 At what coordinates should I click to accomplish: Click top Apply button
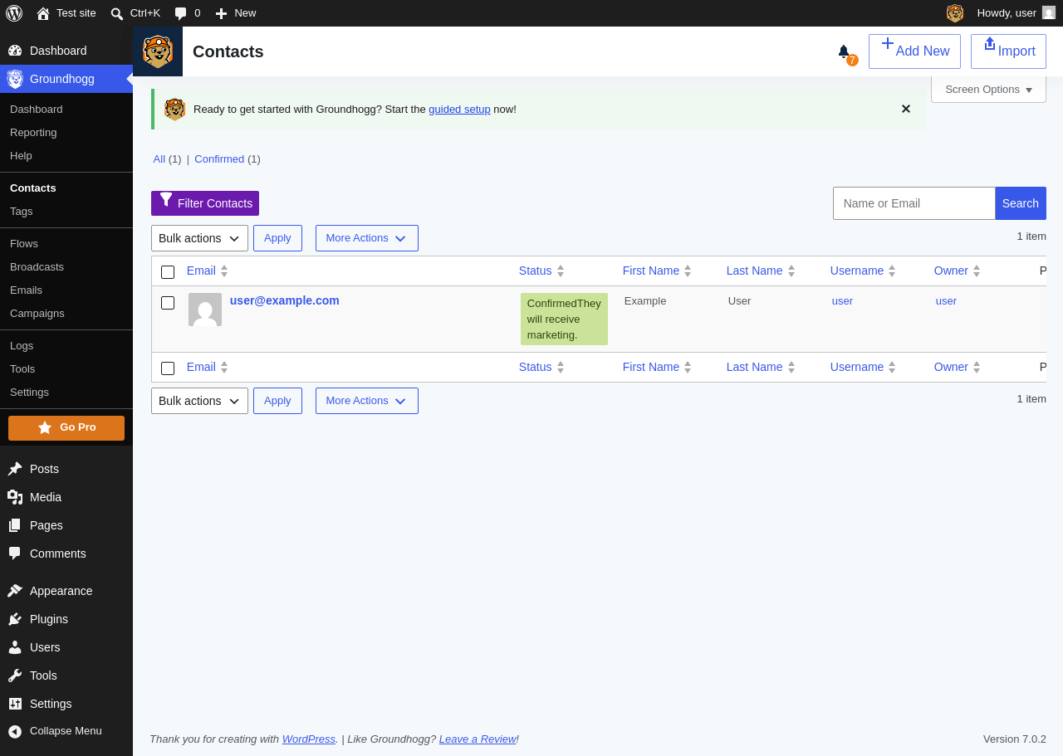[x=277, y=238]
